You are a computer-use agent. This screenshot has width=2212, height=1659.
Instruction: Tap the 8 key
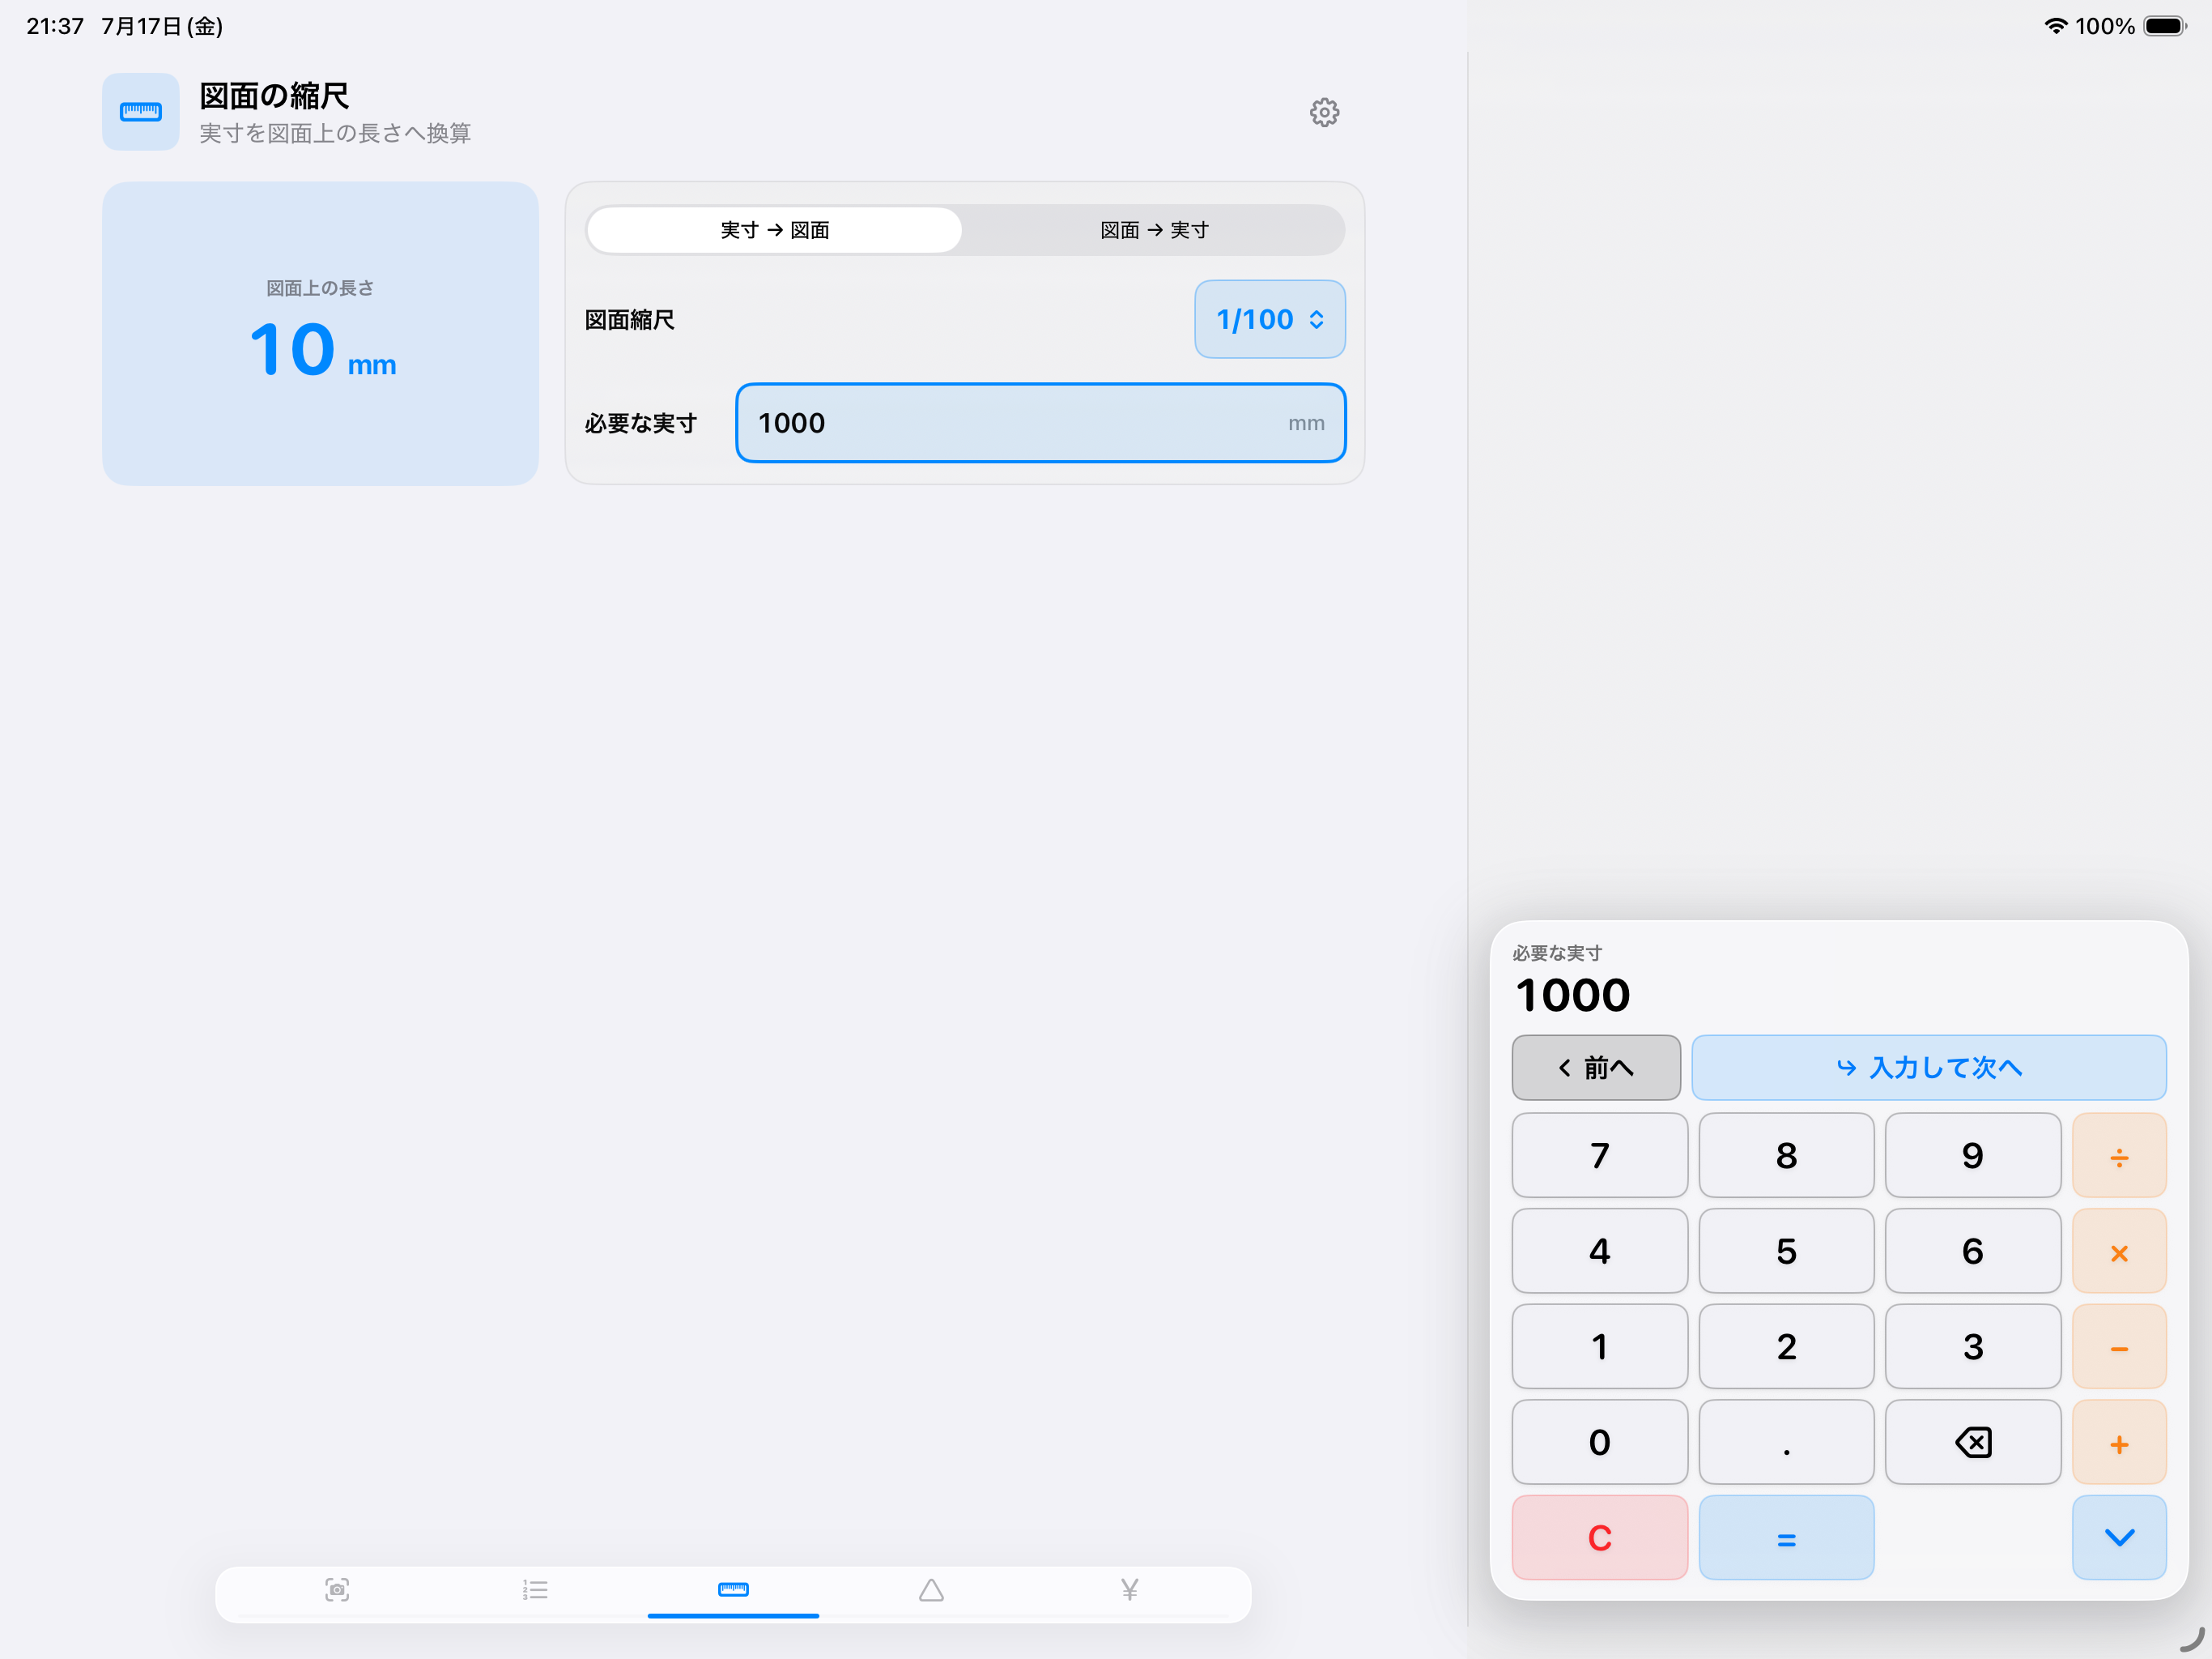[x=1786, y=1156]
